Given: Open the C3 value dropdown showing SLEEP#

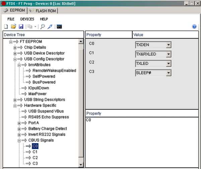Looking at the screenshot, I should point(169,73).
